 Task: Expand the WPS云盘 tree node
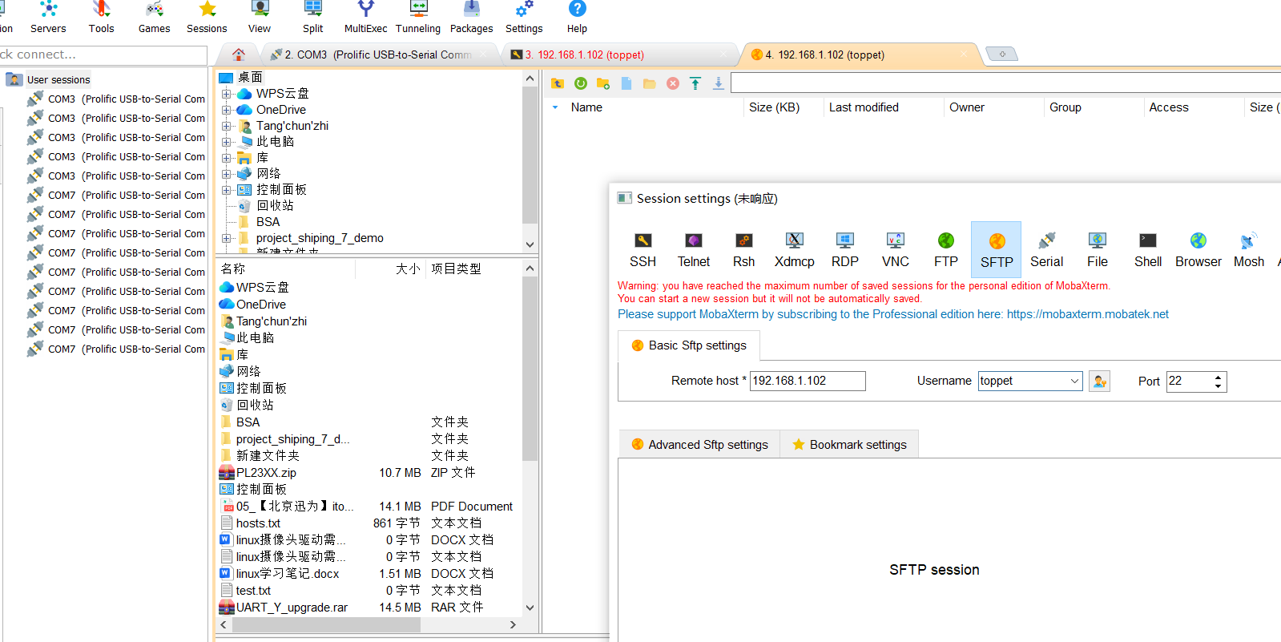(227, 94)
